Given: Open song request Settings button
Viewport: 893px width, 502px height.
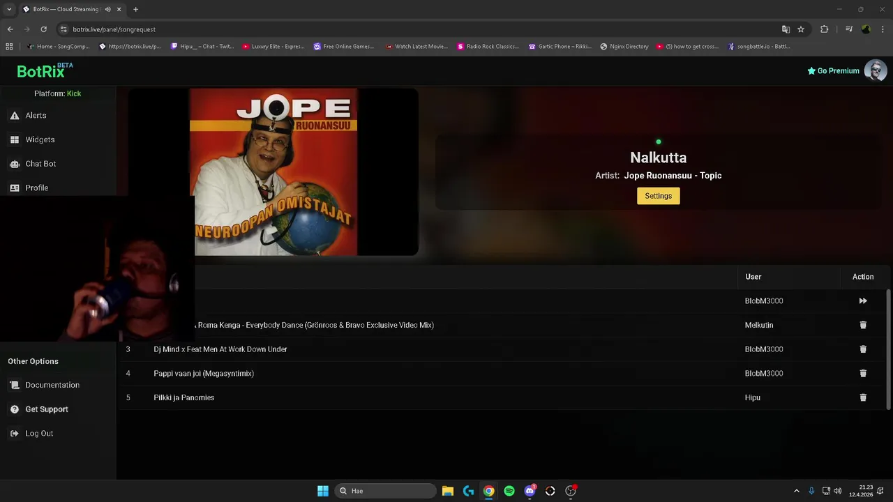Looking at the screenshot, I should coord(658,196).
